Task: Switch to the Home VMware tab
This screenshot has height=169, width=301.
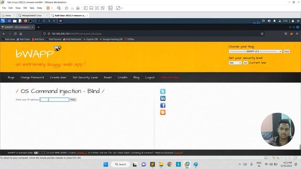Action: pyautogui.click(x=8, y=15)
